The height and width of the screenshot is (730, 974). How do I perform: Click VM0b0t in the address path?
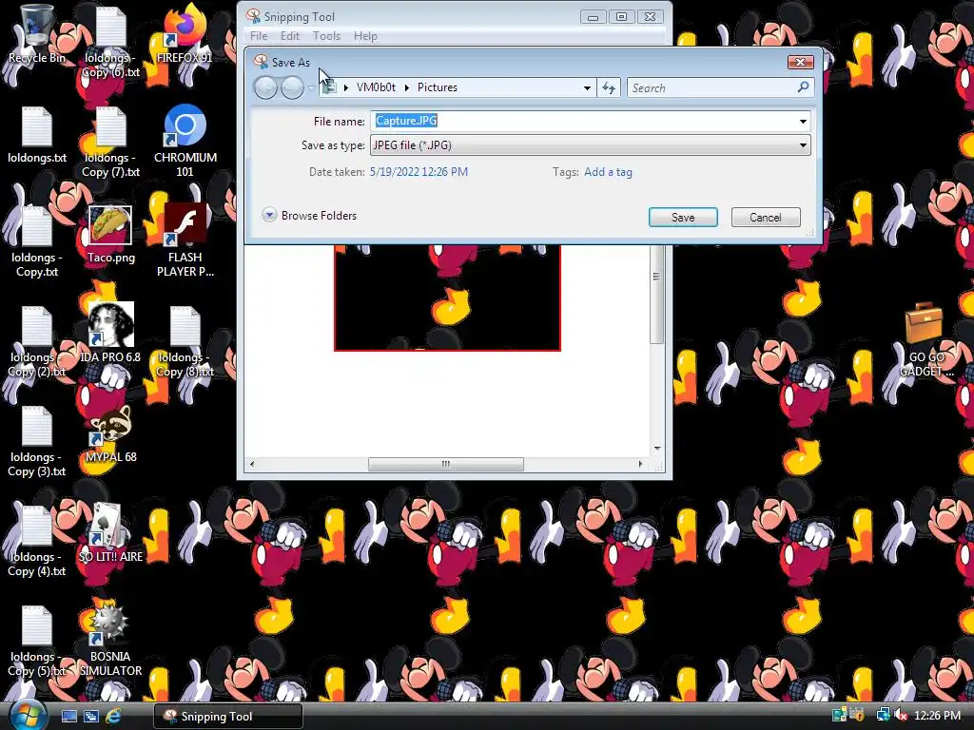tap(376, 87)
